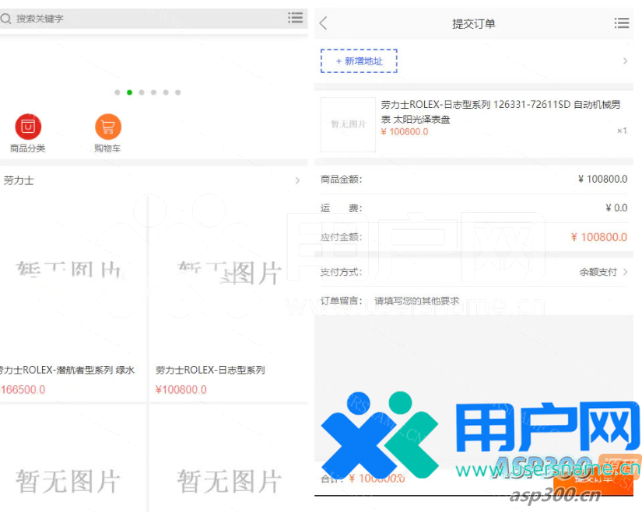Click the orange 提交订单 submit button
This screenshot has width=642, height=512.
coord(593,479)
